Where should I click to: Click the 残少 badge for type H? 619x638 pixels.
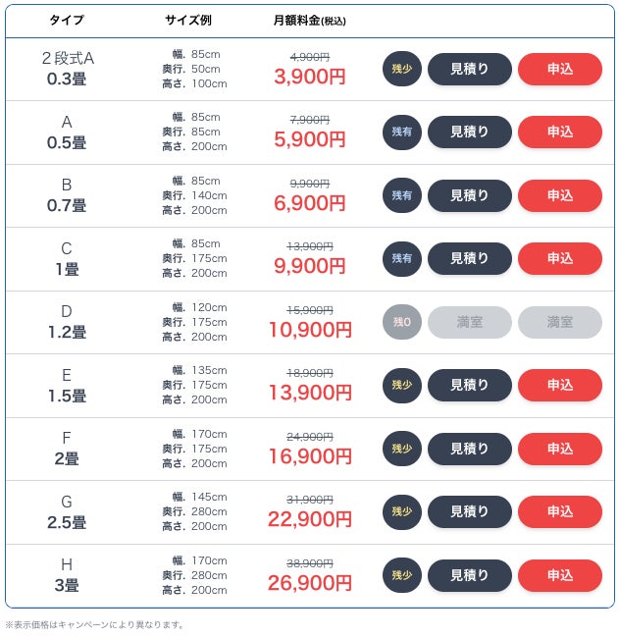pos(402,575)
